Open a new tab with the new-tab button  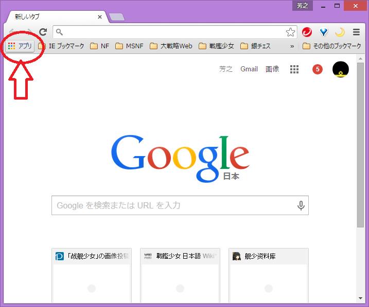(117, 17)
